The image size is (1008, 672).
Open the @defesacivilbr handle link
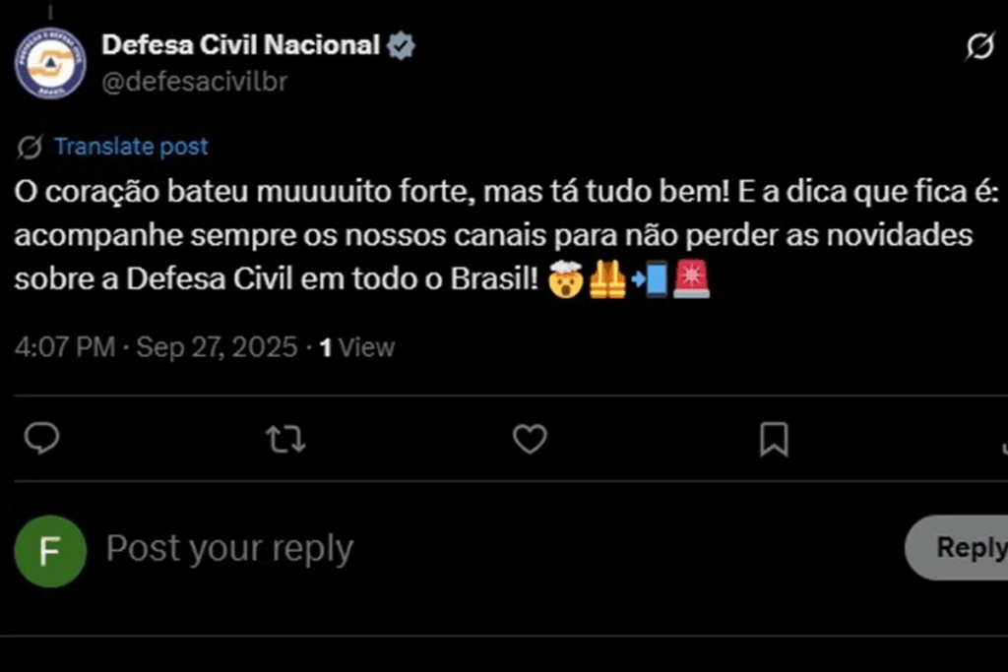(x=194, y=82)
